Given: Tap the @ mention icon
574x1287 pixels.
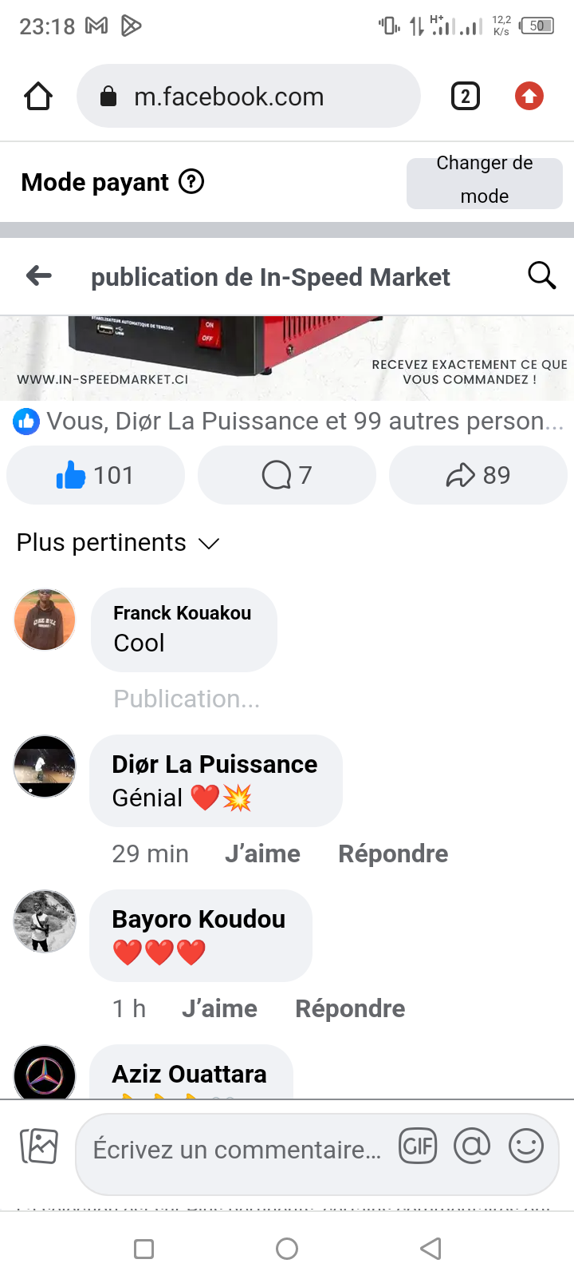Looking at the screenshot, I should [472, 1147].
